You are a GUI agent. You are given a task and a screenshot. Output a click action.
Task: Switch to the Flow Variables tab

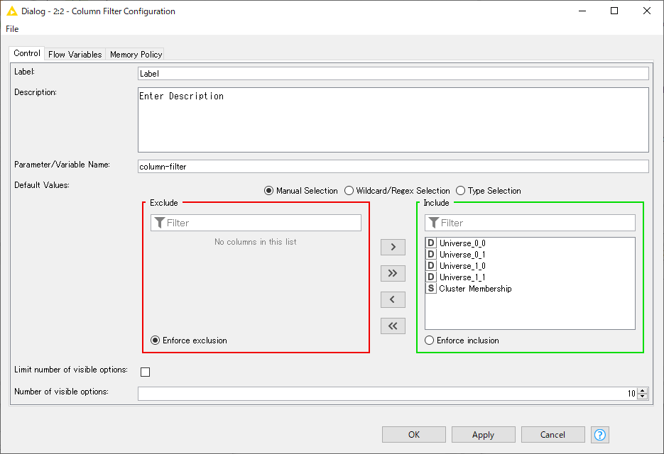click(75, 55)
